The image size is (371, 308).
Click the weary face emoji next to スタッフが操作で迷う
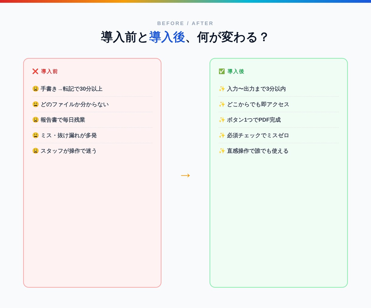click(36, 151)
